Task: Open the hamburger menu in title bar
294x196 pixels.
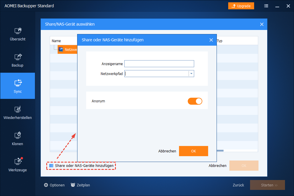Action: tap(266, 6)
